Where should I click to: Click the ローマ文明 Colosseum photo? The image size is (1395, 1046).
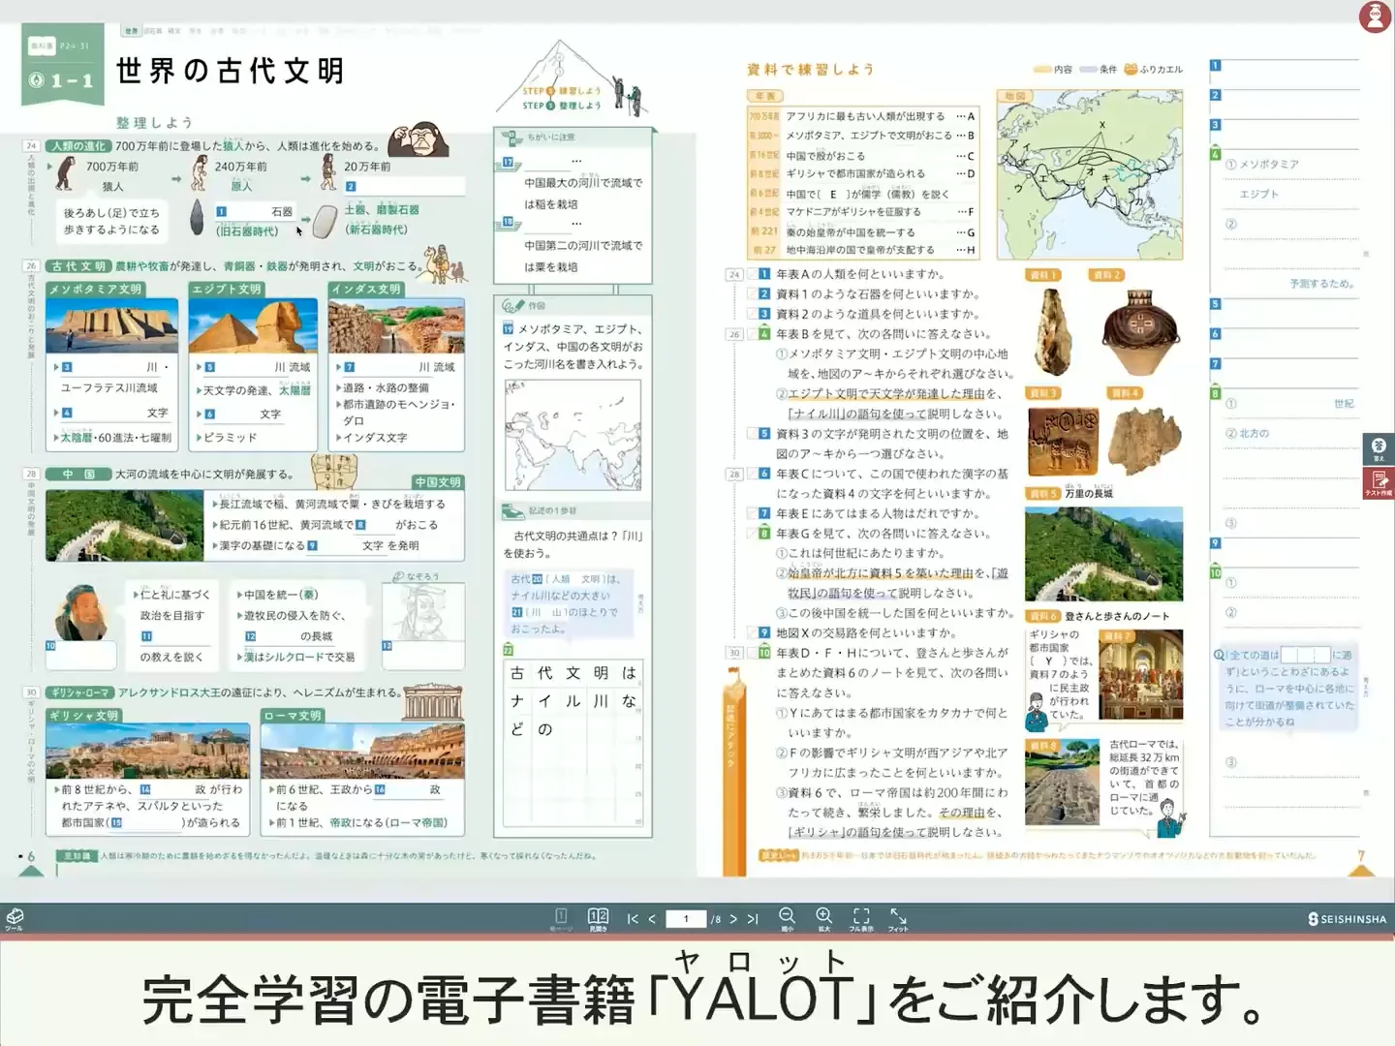(x=362, y=751)
